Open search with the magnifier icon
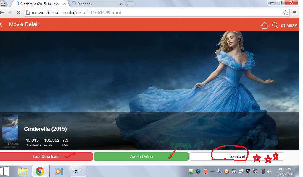Viewport: 303px width, 177px height. click(x=275, y=25)
